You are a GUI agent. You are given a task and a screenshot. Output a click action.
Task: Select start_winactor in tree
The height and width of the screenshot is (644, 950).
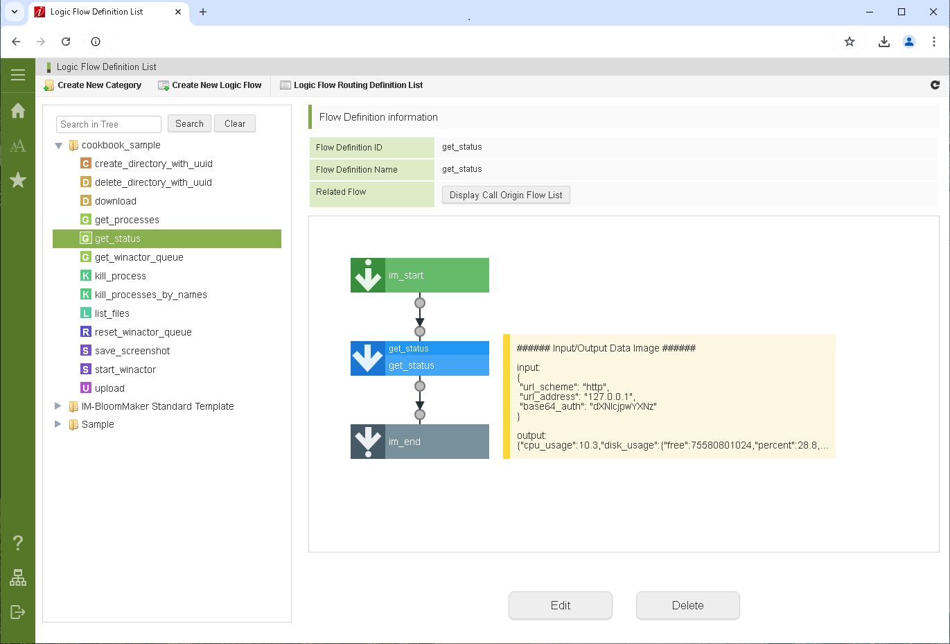pyautogui.click(x=125, y=369)
